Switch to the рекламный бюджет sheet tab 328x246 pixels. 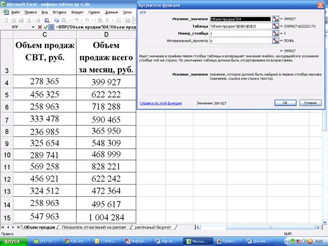pos(153,228)
